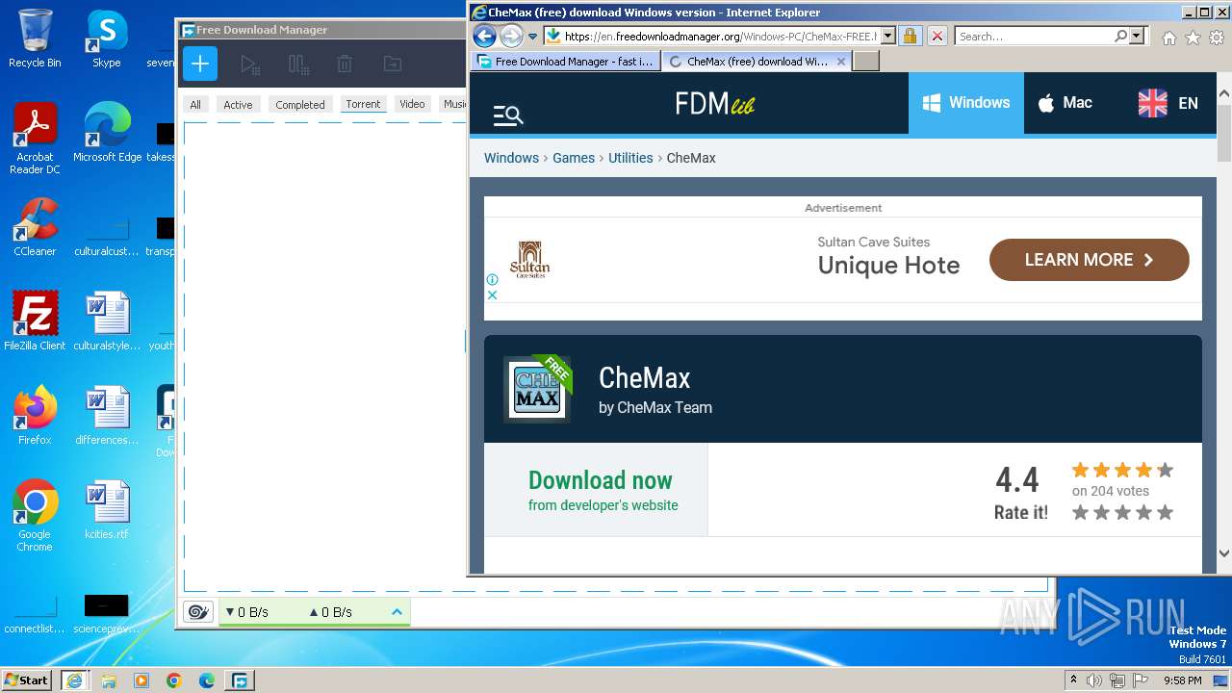The width and height of the screenshot is (1232, 693).
Task: Click the security lock icon in IE
Action: coord(911,37)
